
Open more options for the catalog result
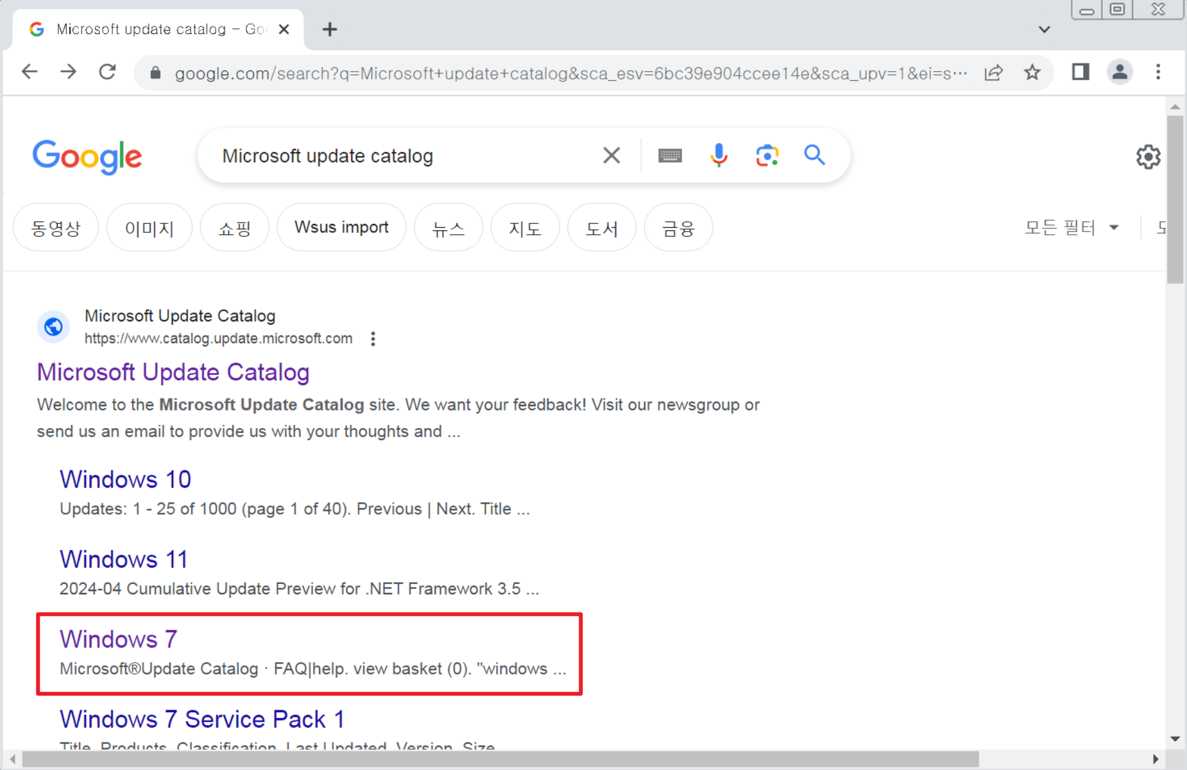pos(373,339)
